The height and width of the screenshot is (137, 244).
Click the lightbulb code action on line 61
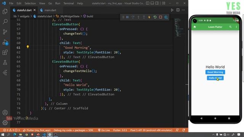28,47
